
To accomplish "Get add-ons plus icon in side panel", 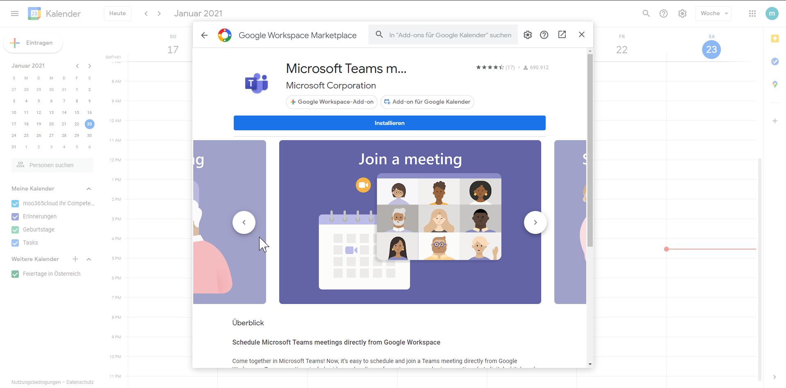I will pos(775,121).
